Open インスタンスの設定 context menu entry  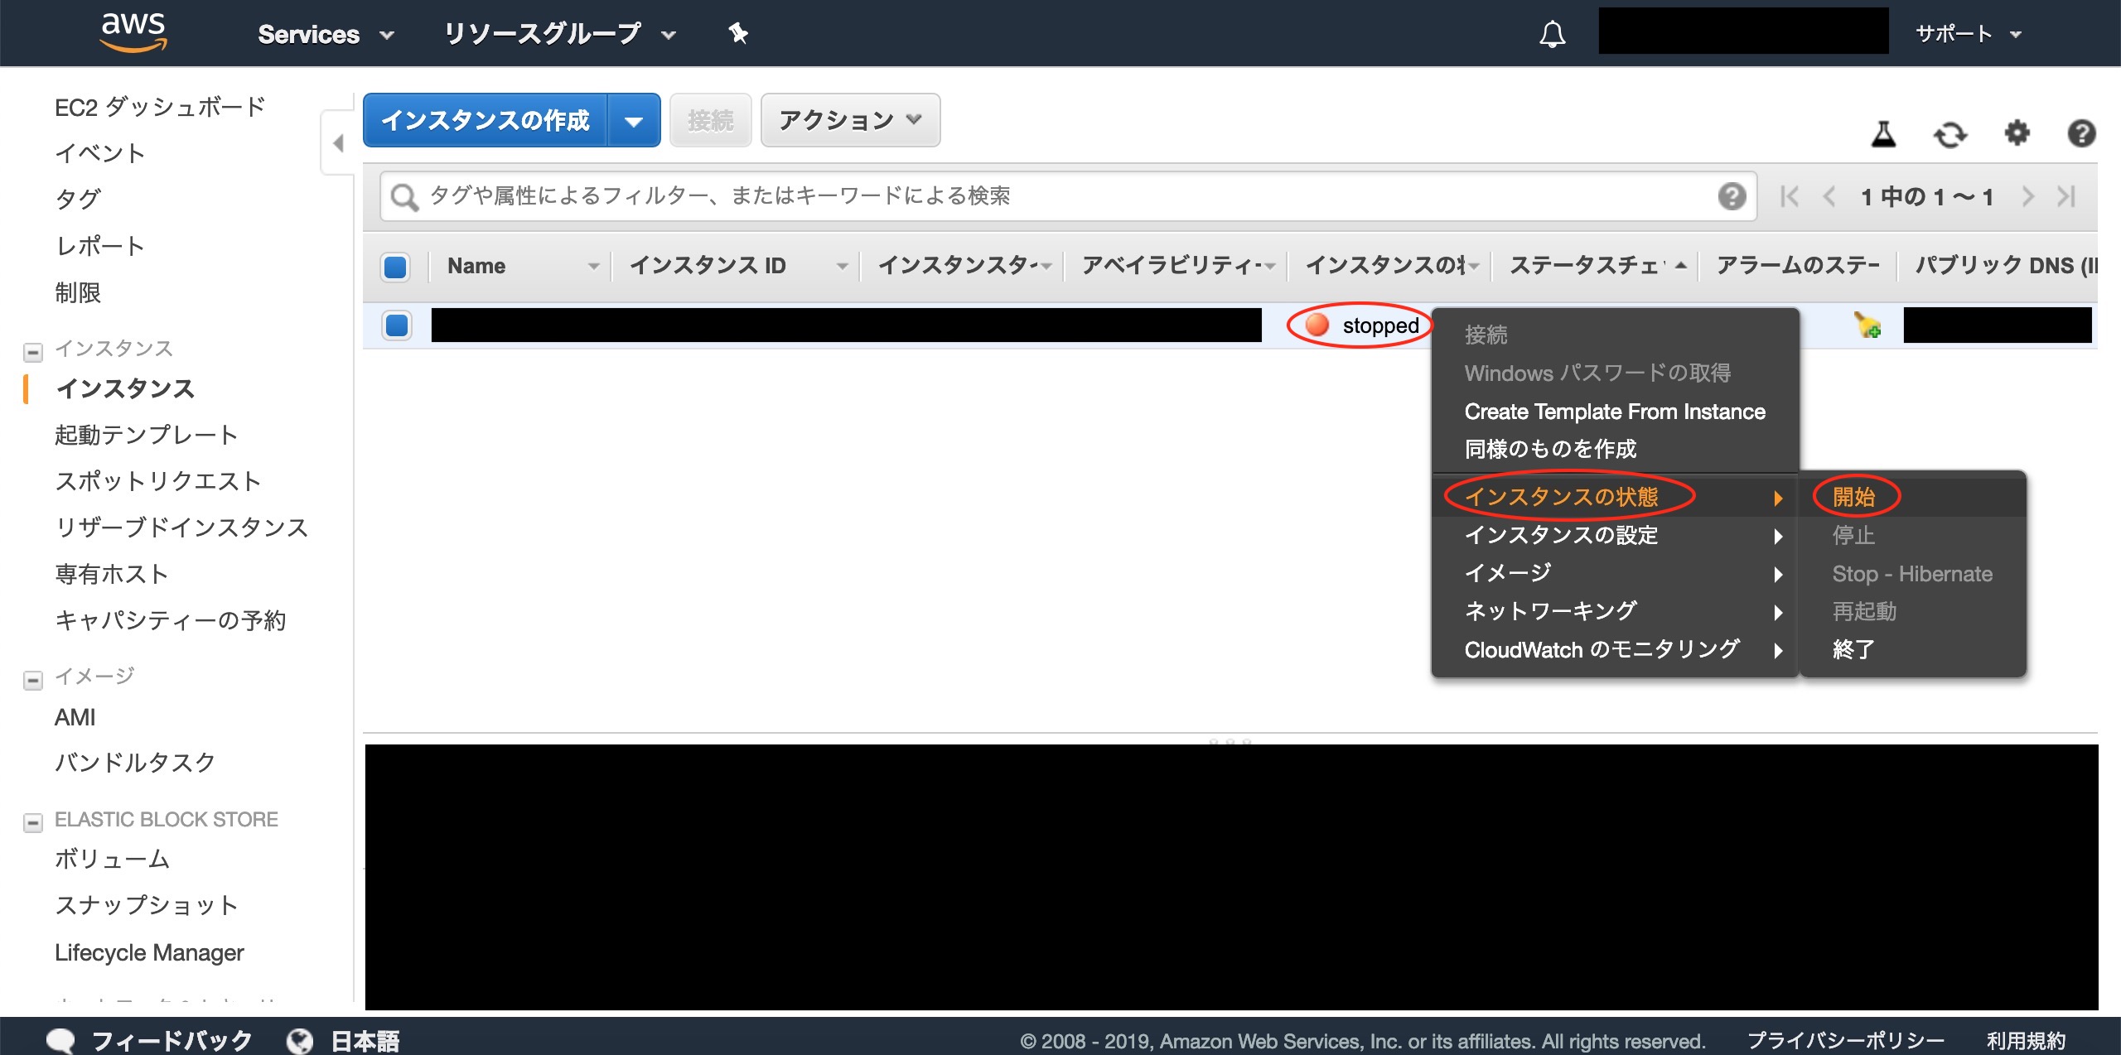[x=1614, y=535]
